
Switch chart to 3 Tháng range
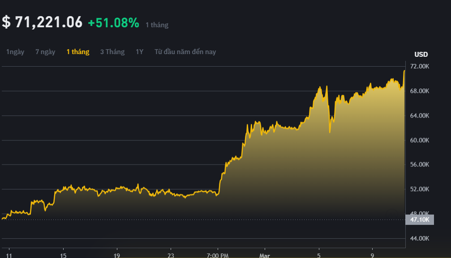112,52
